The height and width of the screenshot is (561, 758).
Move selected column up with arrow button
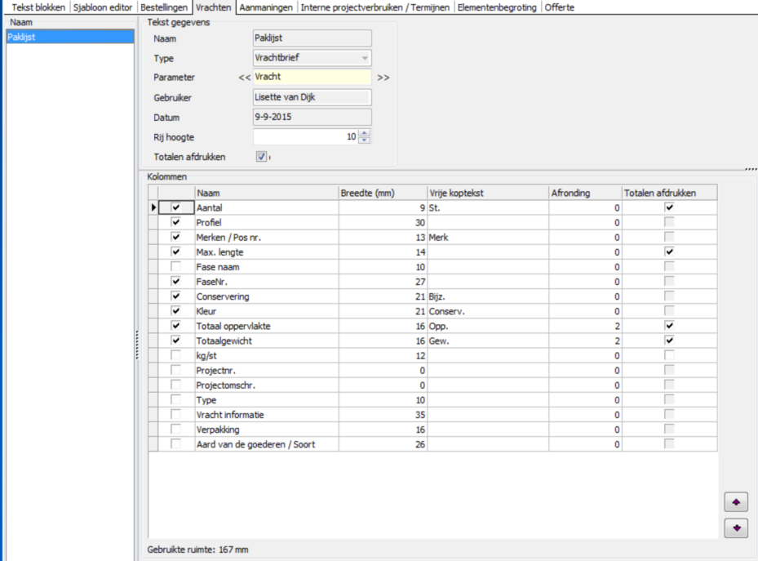736,502
